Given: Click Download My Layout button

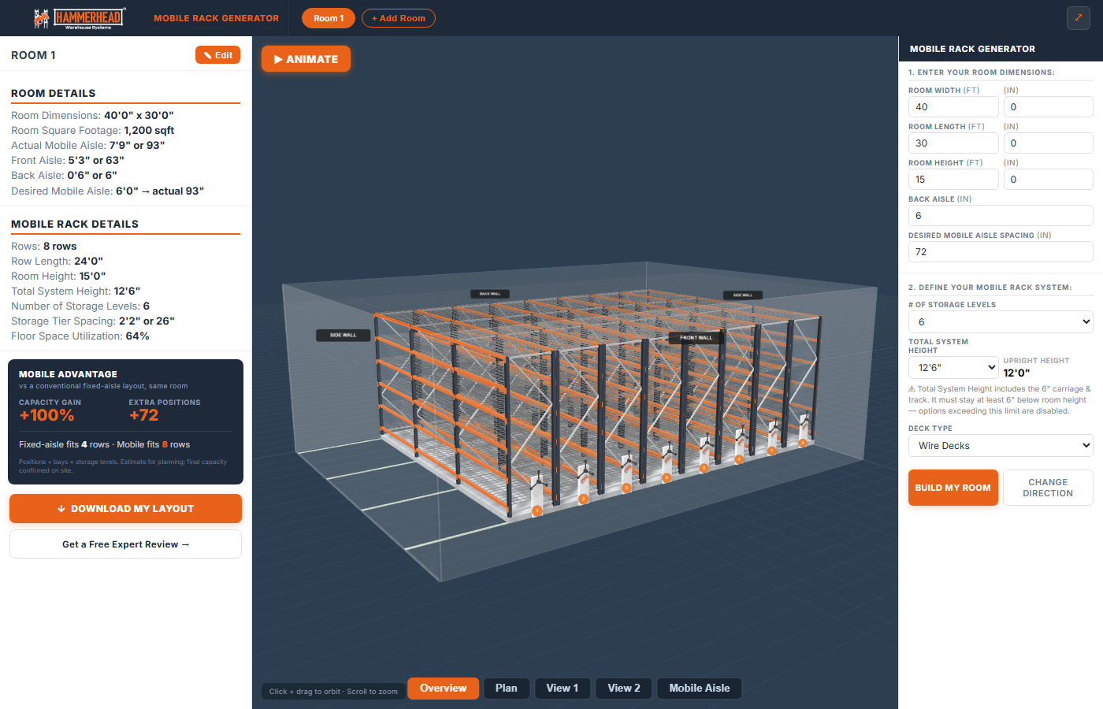Looking at the screenshot, I should click(125, 509).
